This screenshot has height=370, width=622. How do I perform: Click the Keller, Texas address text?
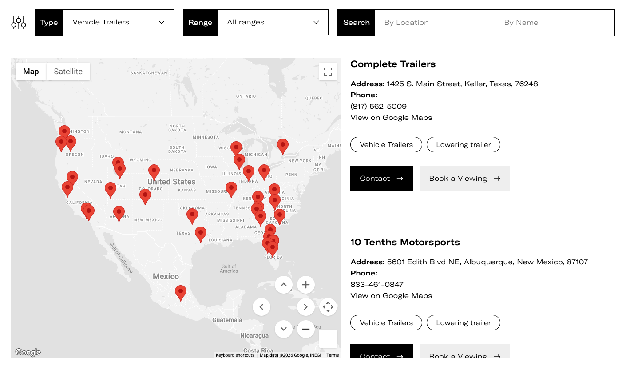click(462, 84)
